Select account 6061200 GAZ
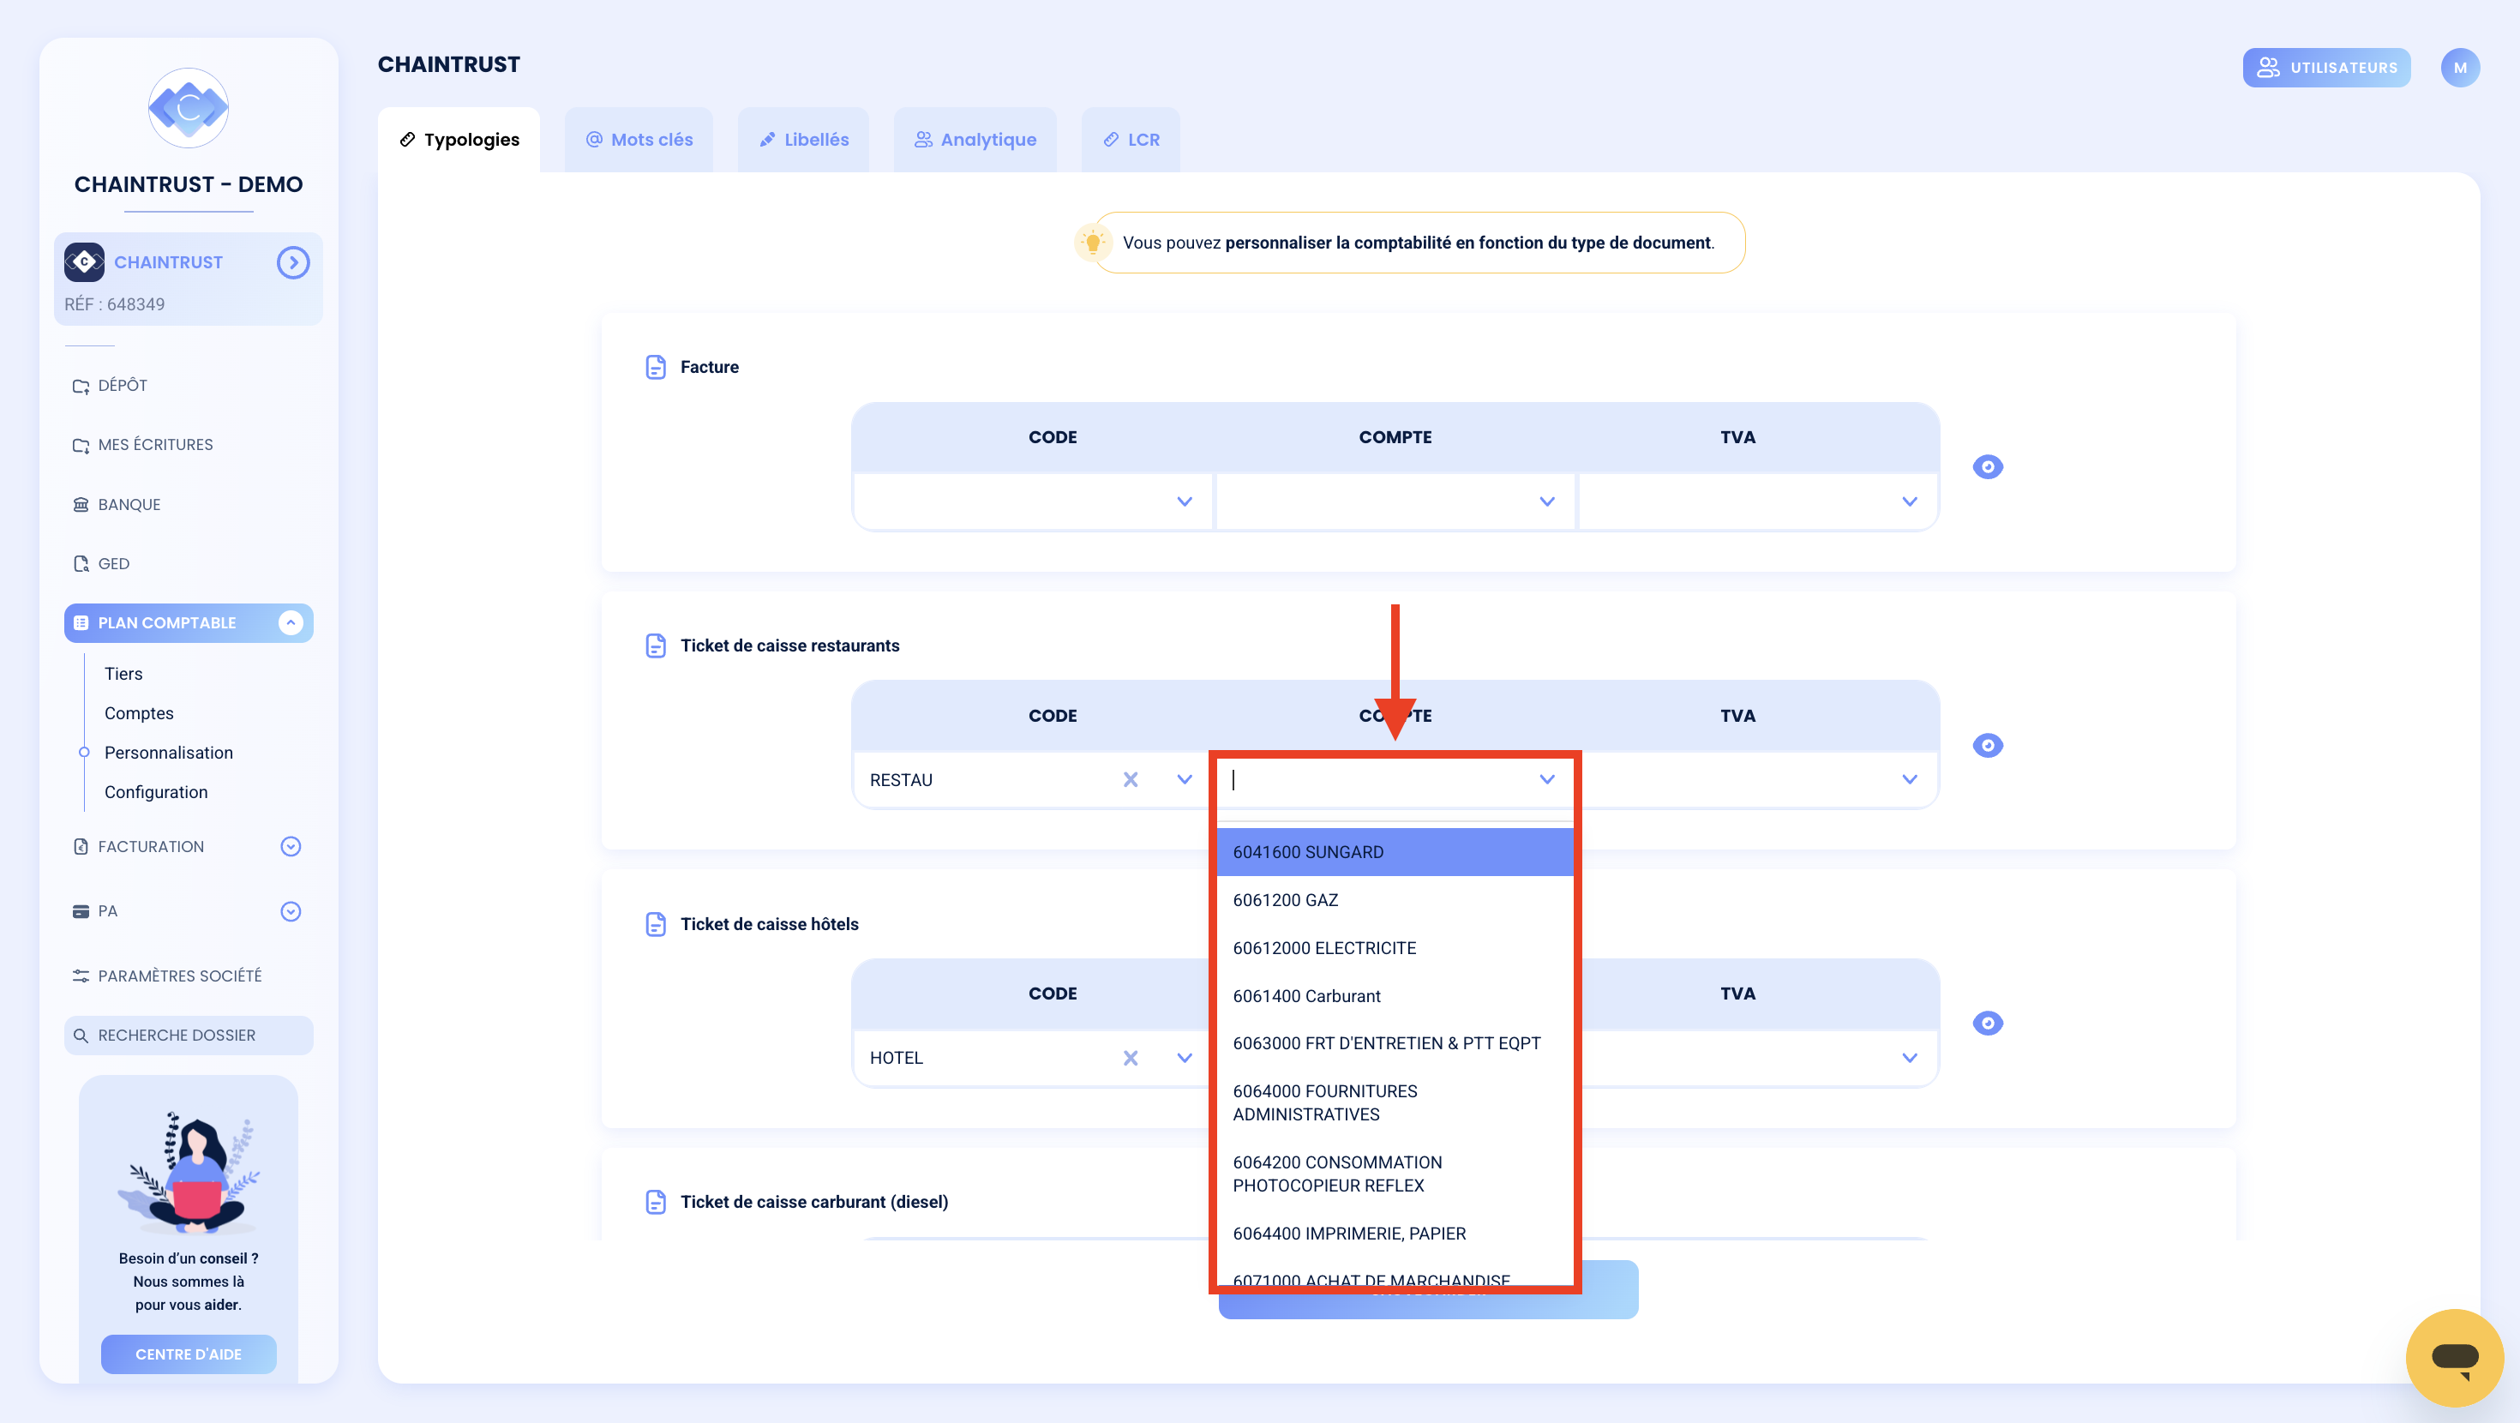 (x=1395, y=900)
